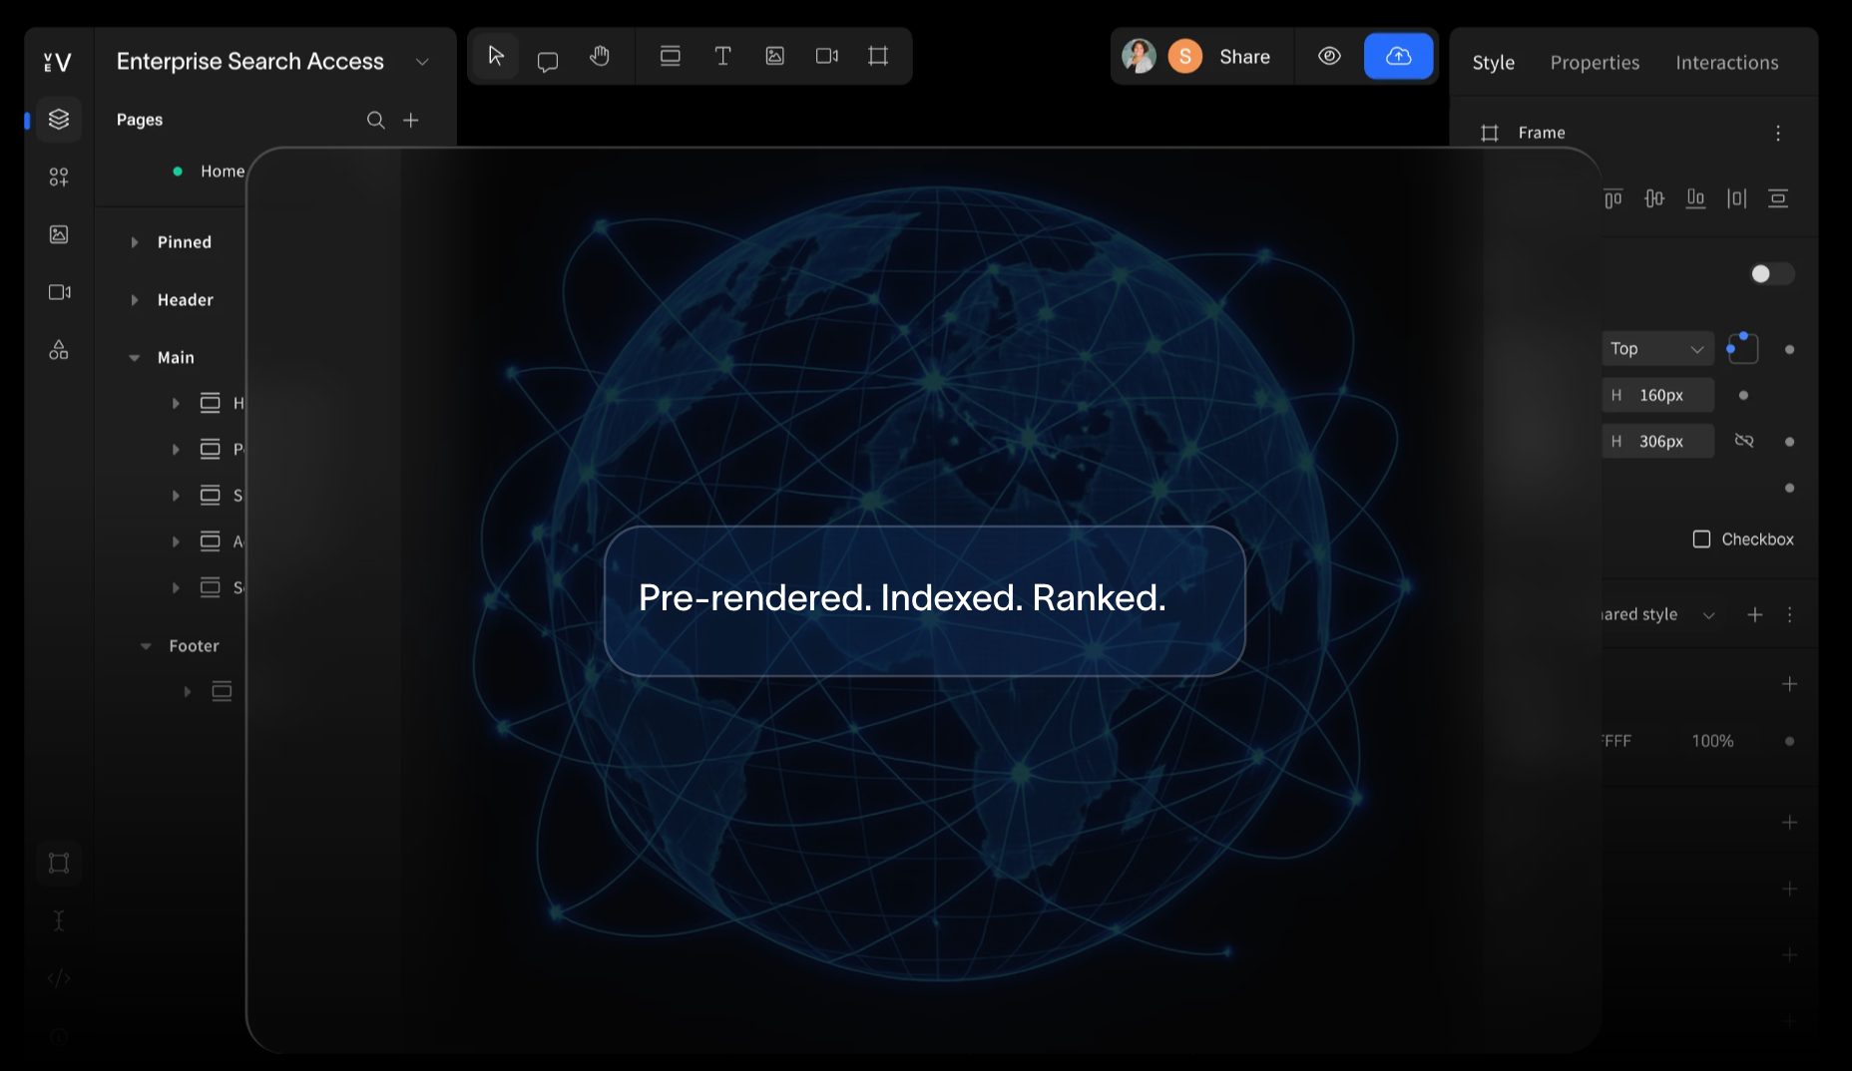Open the Top alignment dropdown
Viewport: 1852px width, 1071px height.
tap(1656, 348)
